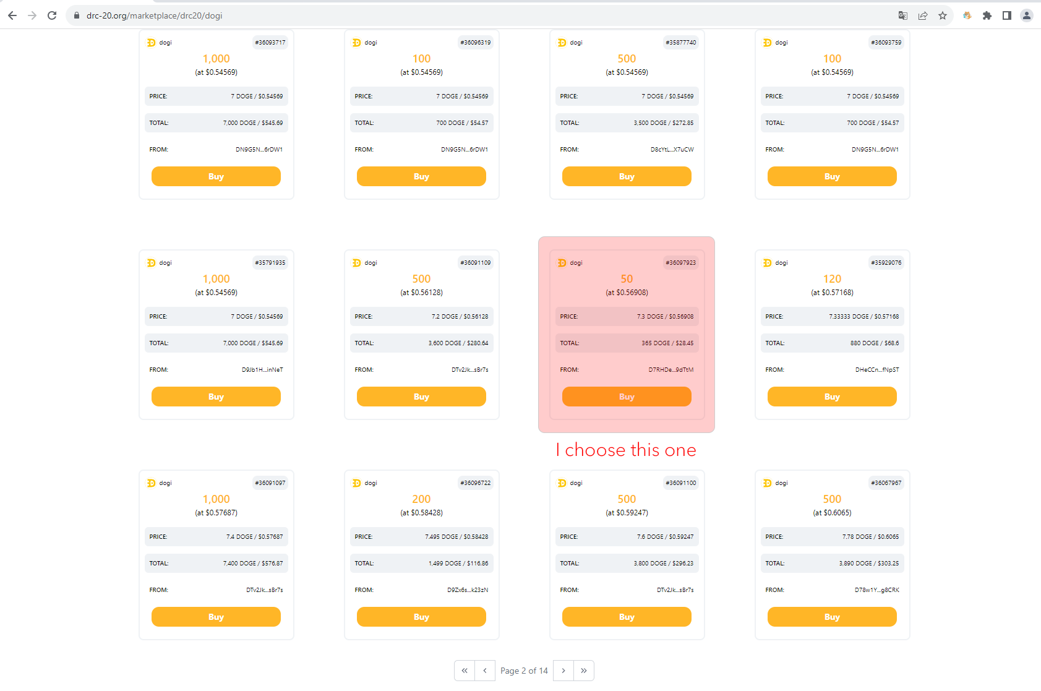Buy the 120 dogi listing #35929076

pyautogui.click(x=831, y=397)
